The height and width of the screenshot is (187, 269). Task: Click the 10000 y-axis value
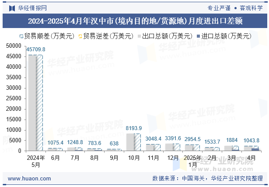click(14, 130)
